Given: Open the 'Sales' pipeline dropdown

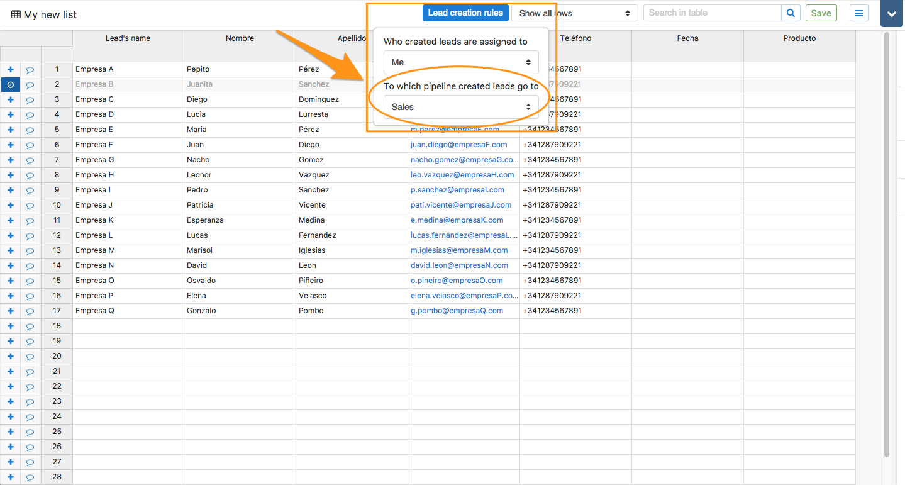Looking at the screenshot, I should click(x=461, y=107).
